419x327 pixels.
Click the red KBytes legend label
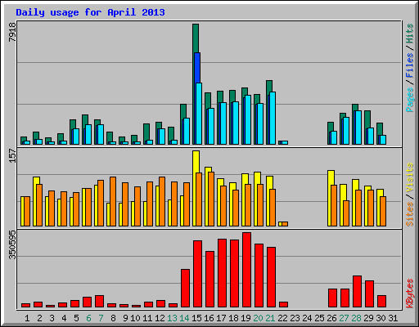pyautogui.click(x=410, y=293)
